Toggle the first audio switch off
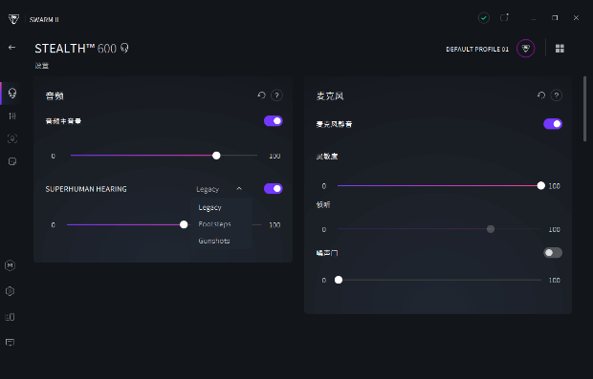Viewport: 593px width, 379px height. (273, 121)
